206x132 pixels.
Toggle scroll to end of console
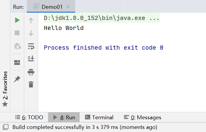click(x=31, y=58)
